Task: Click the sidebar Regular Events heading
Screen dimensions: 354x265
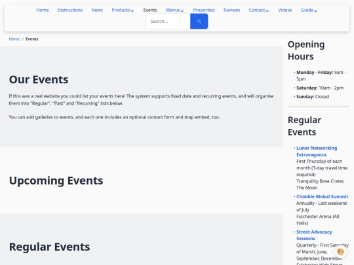Action: pyautogui.click(x=304, y=126)
